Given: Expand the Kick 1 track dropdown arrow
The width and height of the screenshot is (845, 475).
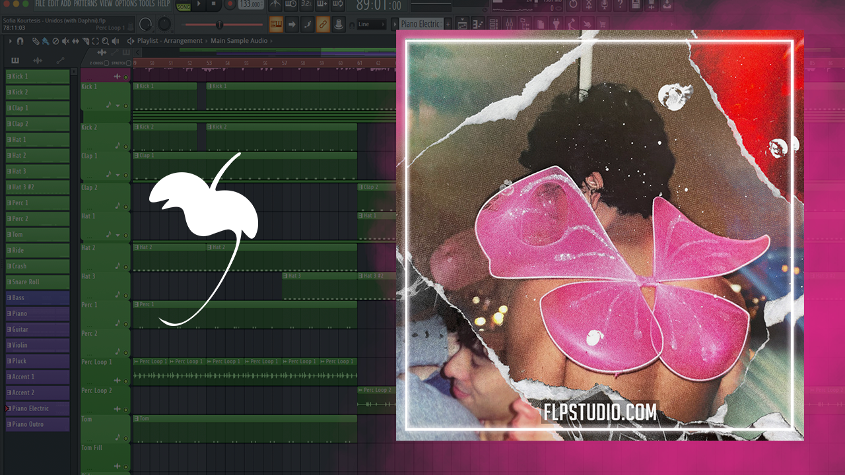Looking at the screenshot, I should click(118, 106).
